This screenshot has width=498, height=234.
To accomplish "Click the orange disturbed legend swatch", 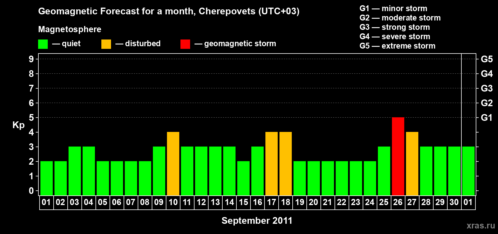I will coord(106,44).
